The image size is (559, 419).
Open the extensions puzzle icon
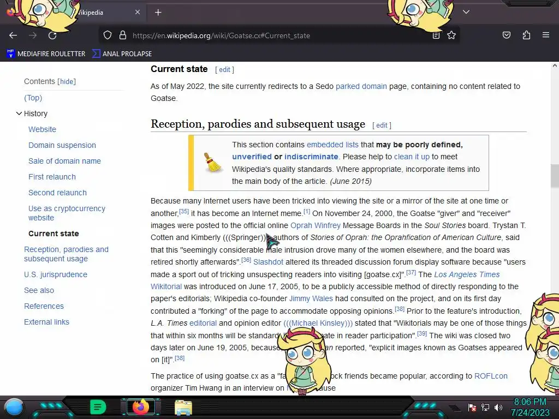(x=526, y=35)
